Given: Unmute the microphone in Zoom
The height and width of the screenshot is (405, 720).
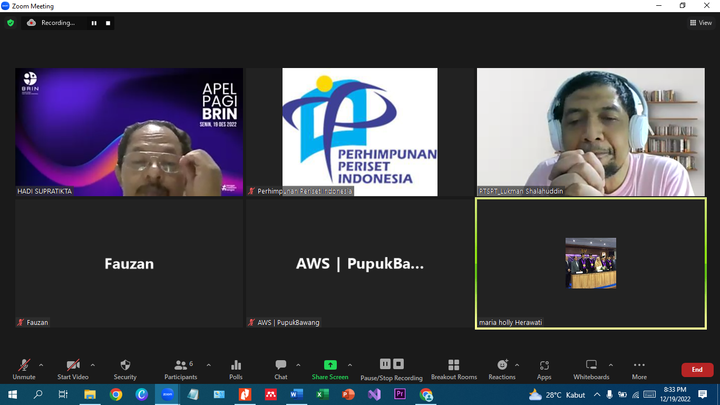Looking at the screenshot, I should point(24,369).
